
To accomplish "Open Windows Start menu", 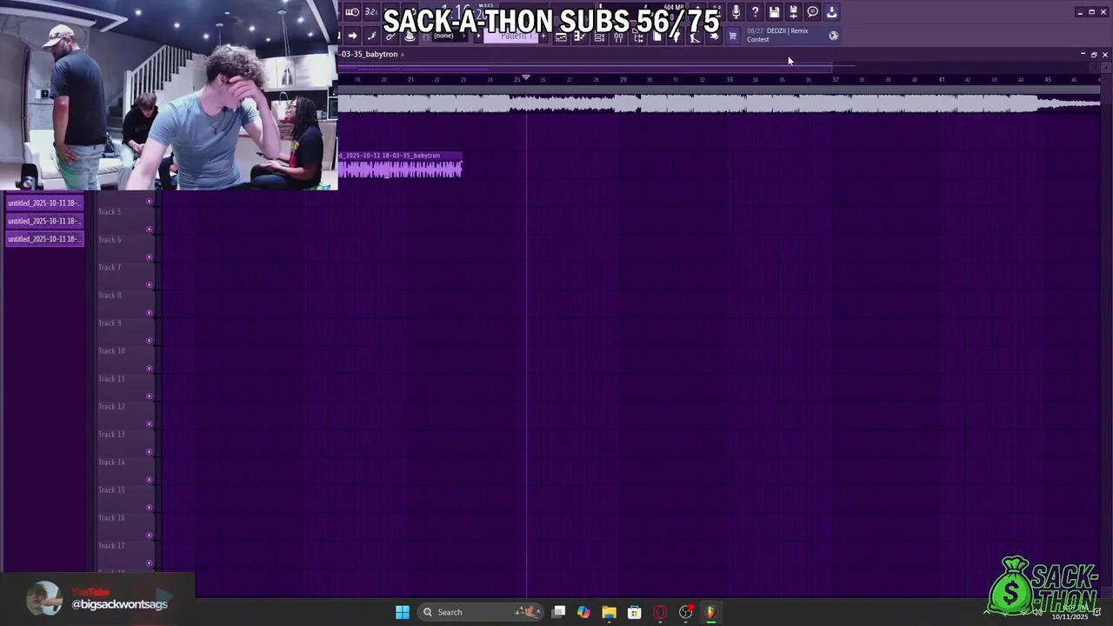I will pos(403,612).
